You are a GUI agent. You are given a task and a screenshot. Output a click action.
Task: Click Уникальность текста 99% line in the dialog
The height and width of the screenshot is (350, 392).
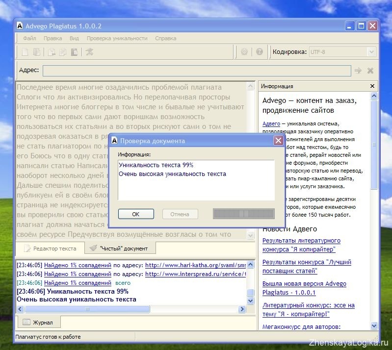pyautogui.click(x=156, y=165)
